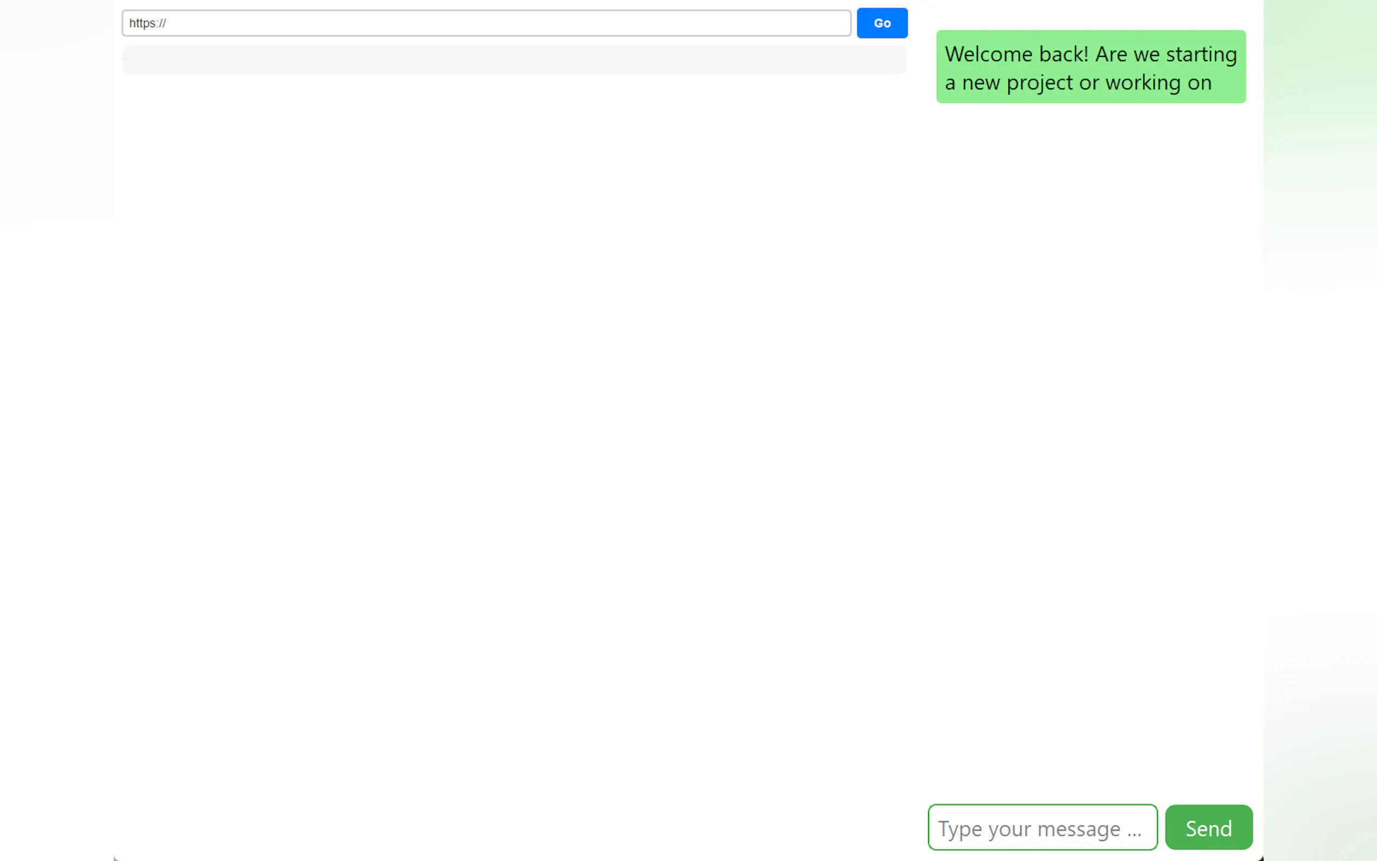Click the blank browser preview area
The image size is (1377, 861).
pyautogui.click(x=514, y=427)
